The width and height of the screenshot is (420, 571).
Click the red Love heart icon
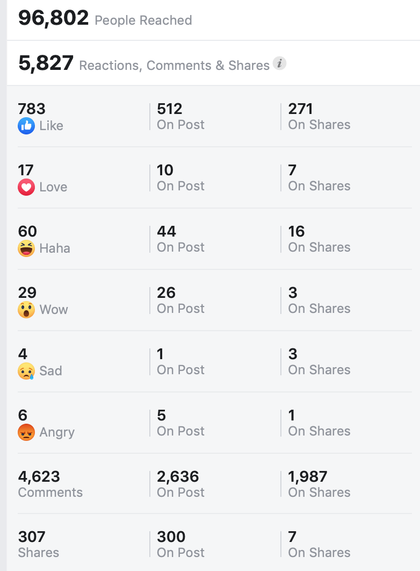pyautogui.click(x=26, y=187)
